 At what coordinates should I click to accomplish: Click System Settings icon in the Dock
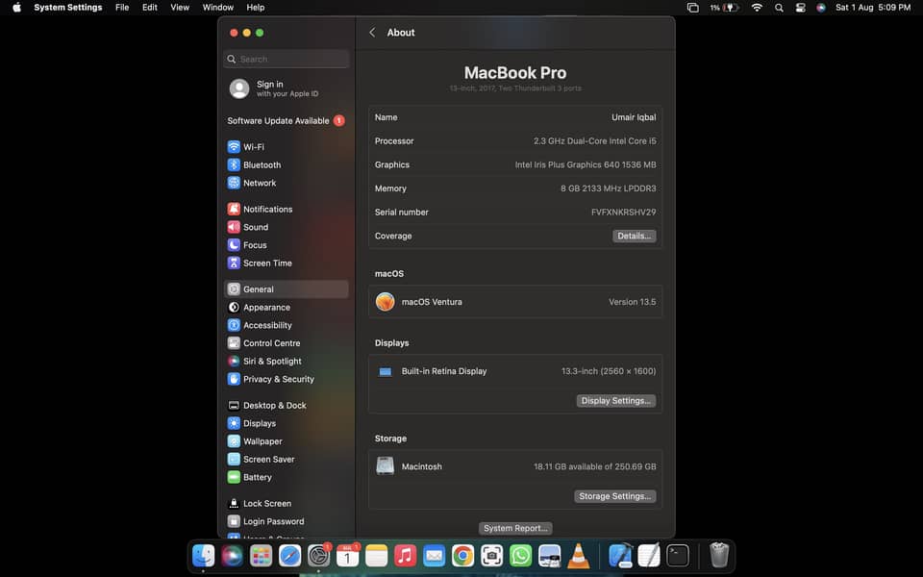(x=318, y=555)
